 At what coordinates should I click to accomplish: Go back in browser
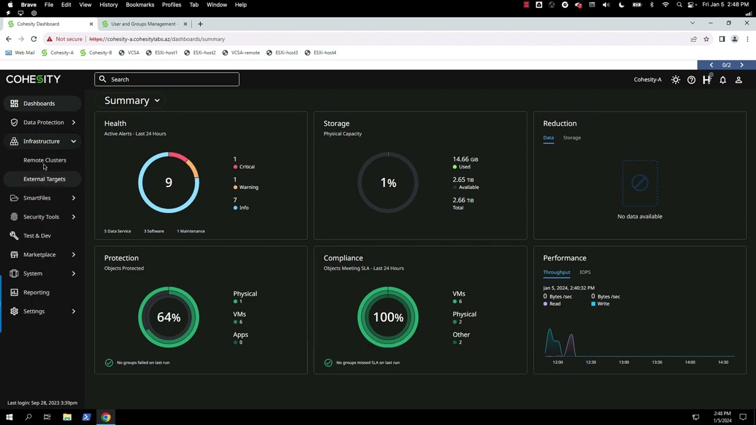click(x=8, y=39)
